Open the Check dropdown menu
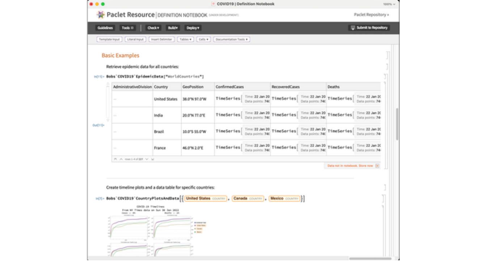This screenshot has height=261, width=485. 153,28
